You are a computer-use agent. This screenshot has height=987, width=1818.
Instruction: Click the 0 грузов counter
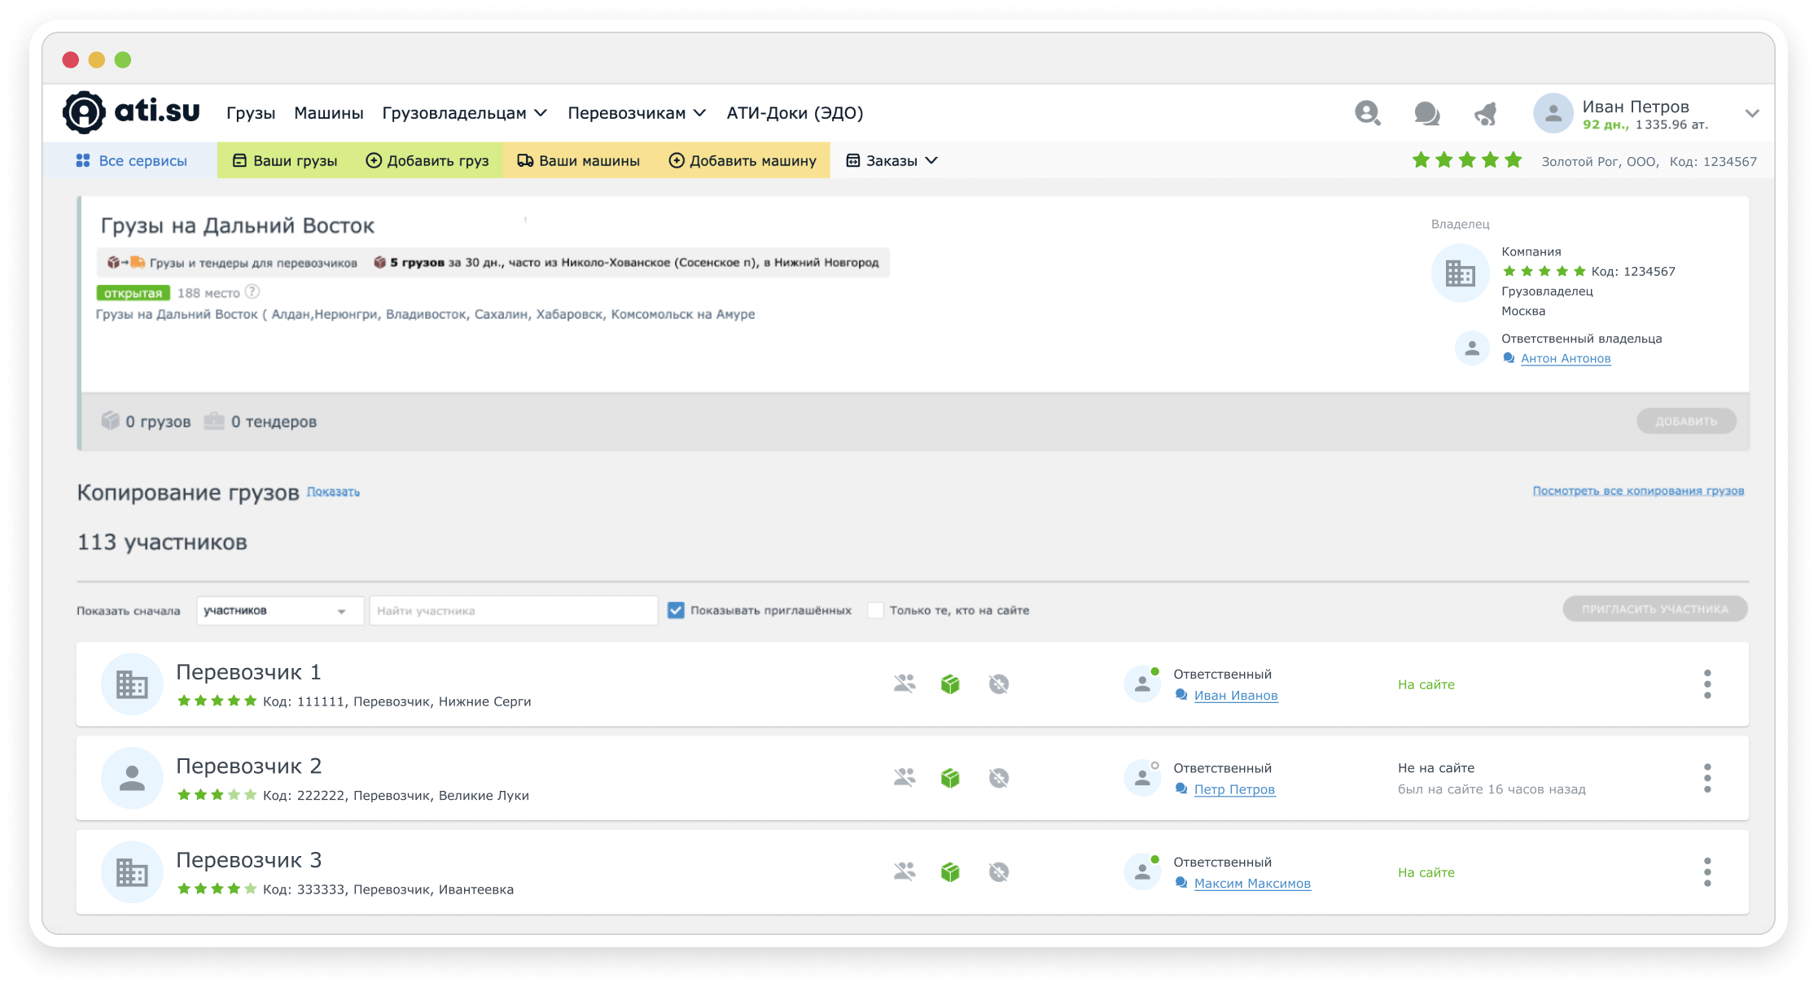[x=146, y=421]
